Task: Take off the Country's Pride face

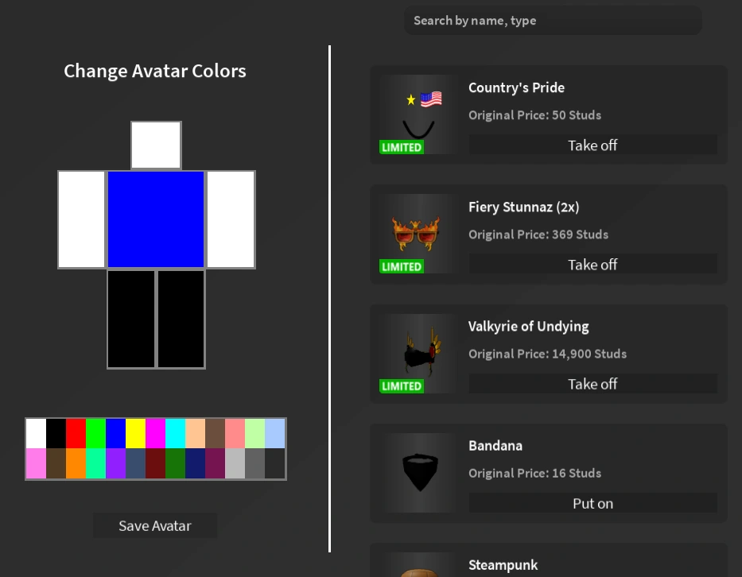Action: 592,145
